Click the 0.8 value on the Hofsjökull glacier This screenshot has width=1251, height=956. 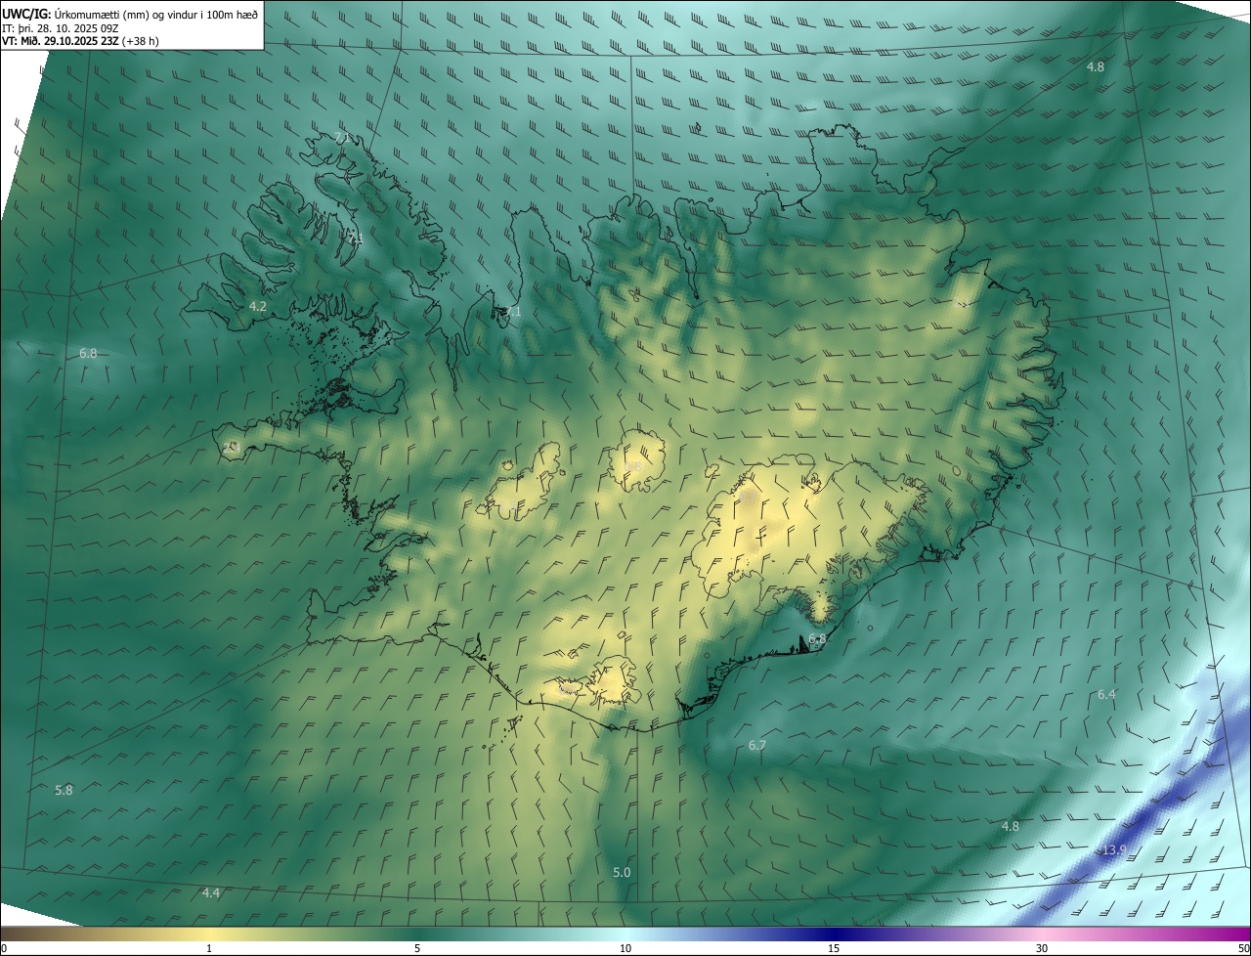point(633,467)
